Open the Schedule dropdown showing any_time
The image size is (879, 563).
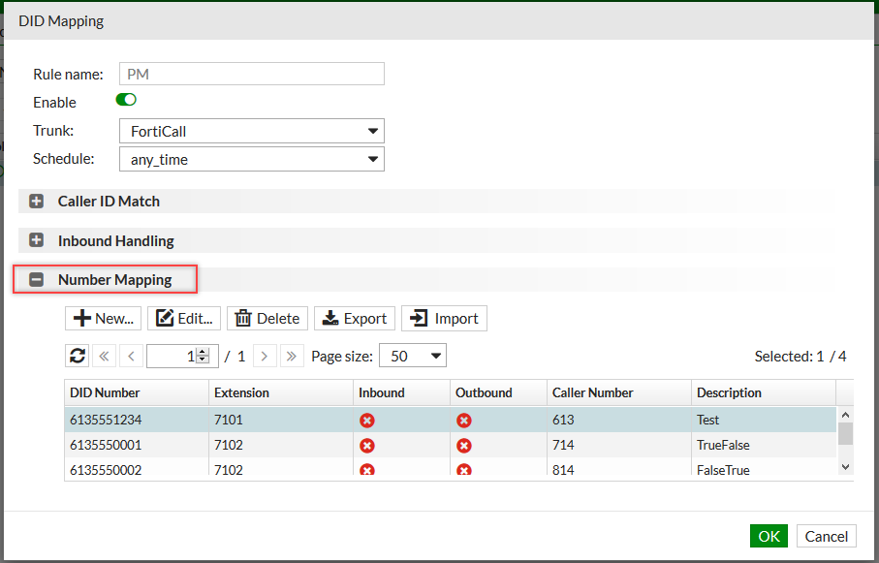pos(252,159)
